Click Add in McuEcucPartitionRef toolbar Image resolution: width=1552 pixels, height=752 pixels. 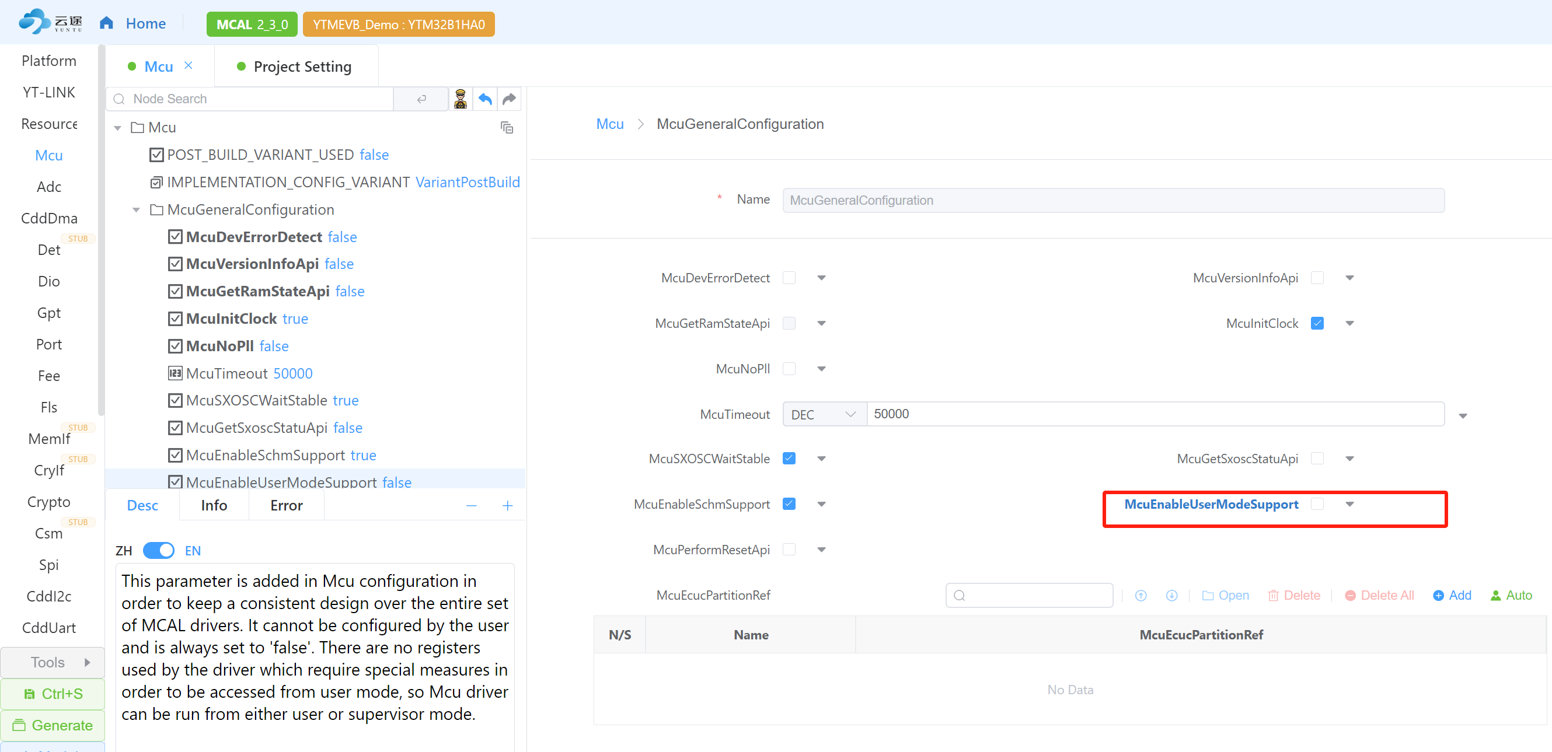tap(1452, 596)
